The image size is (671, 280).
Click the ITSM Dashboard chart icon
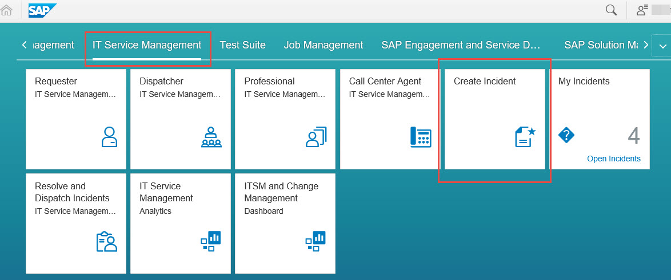(x=316, y=241)
